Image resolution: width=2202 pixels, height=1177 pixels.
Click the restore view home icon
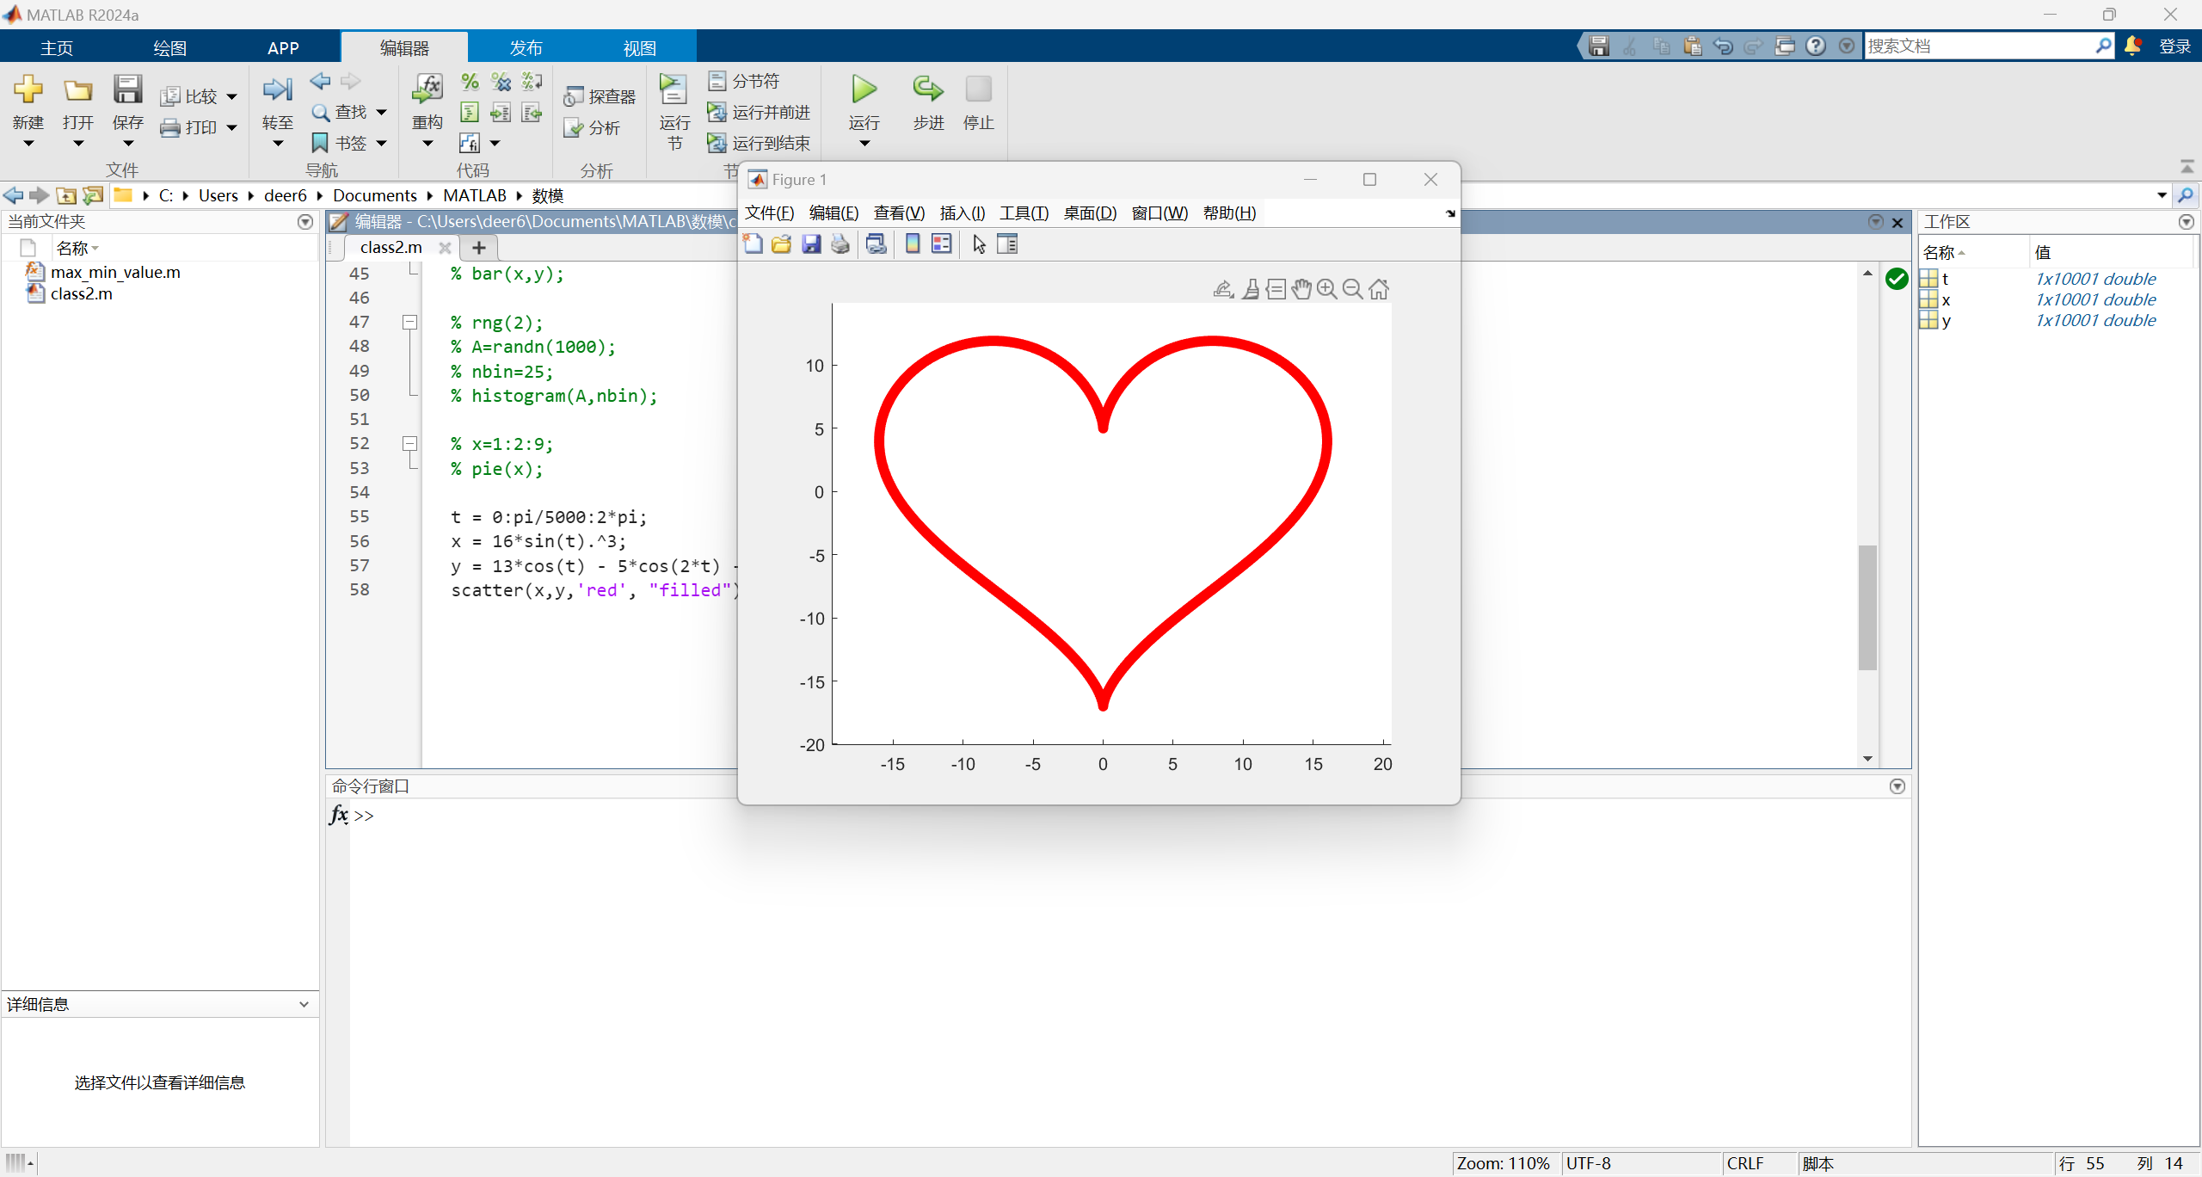(1379, 289)
